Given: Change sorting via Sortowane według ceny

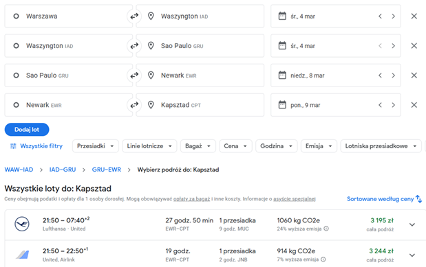Looking at the screenshot, I should [x=384, y=199].
